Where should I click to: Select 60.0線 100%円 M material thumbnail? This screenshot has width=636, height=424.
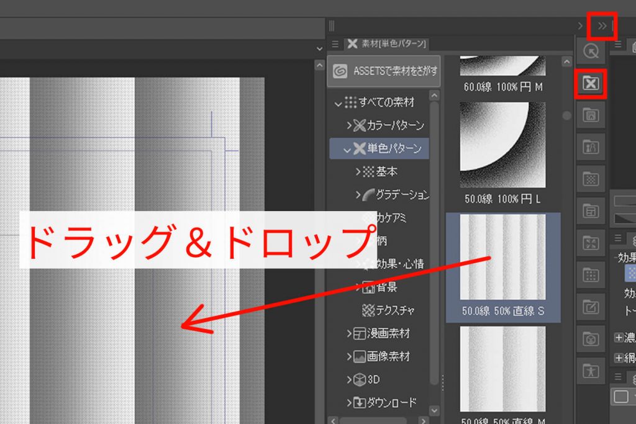tap(502, 66)
